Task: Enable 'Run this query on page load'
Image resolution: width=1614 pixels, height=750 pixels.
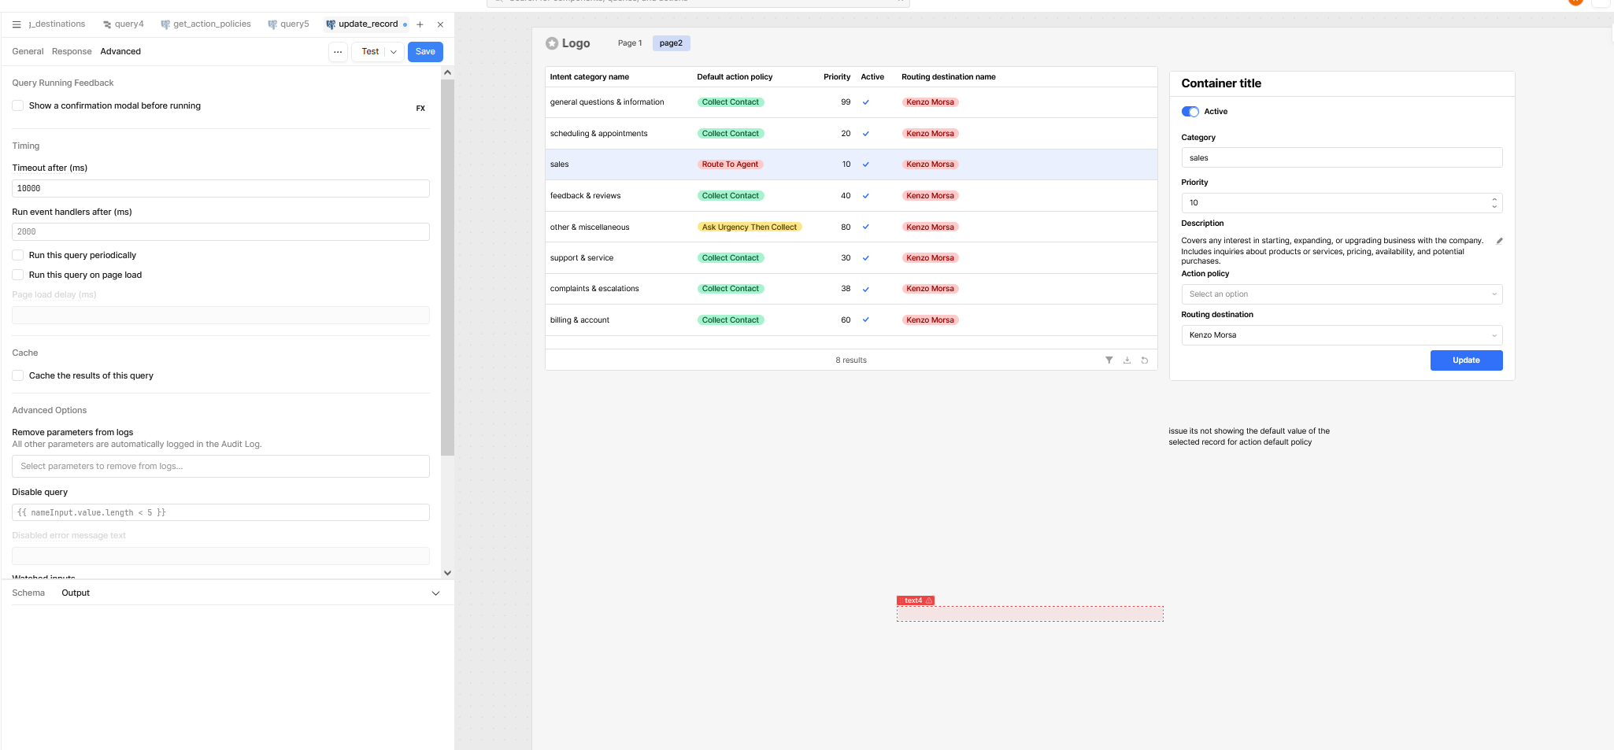Action: tap(18, 275)
